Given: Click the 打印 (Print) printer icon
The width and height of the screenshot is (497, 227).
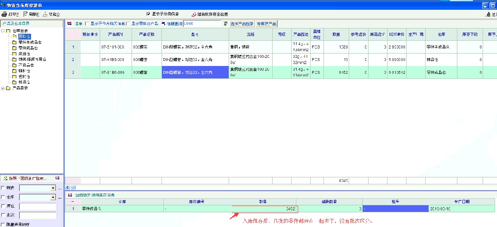Looking at the screenshot, I should click(x=4, y=14).
